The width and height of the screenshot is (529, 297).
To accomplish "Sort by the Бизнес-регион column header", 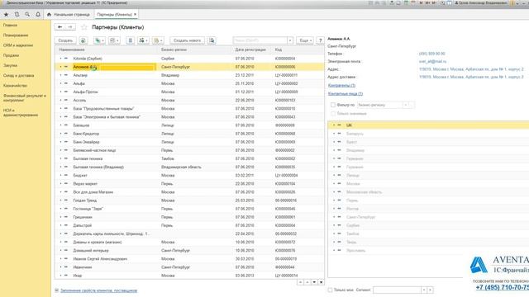I will pos(174,49).
